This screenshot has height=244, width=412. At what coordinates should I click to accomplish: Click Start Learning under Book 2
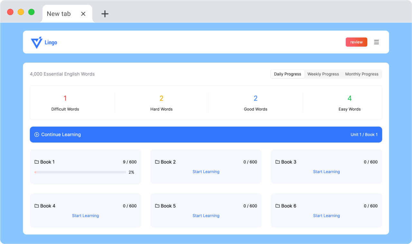(x=206, y=172)
